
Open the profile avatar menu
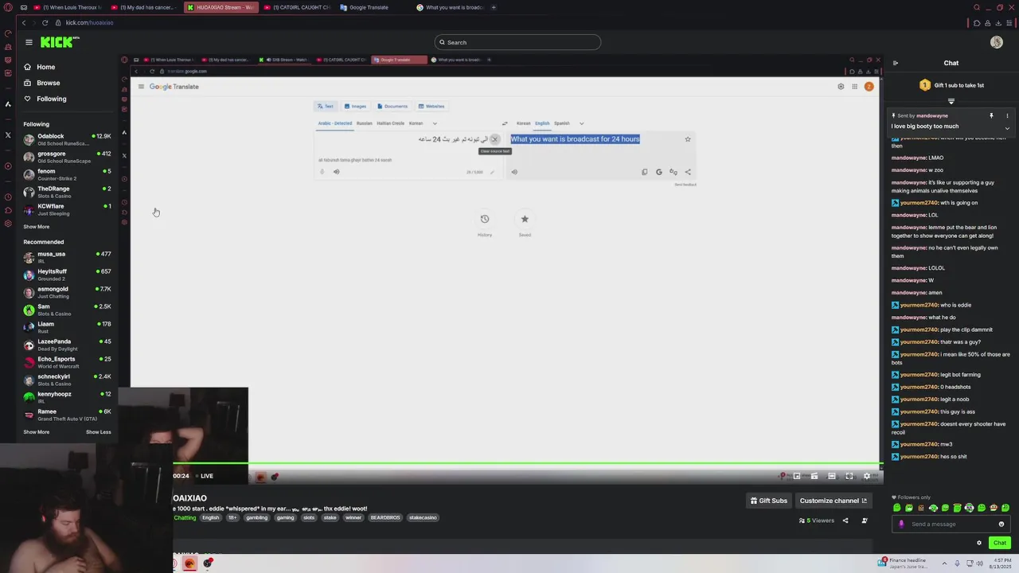pos(997,42)
